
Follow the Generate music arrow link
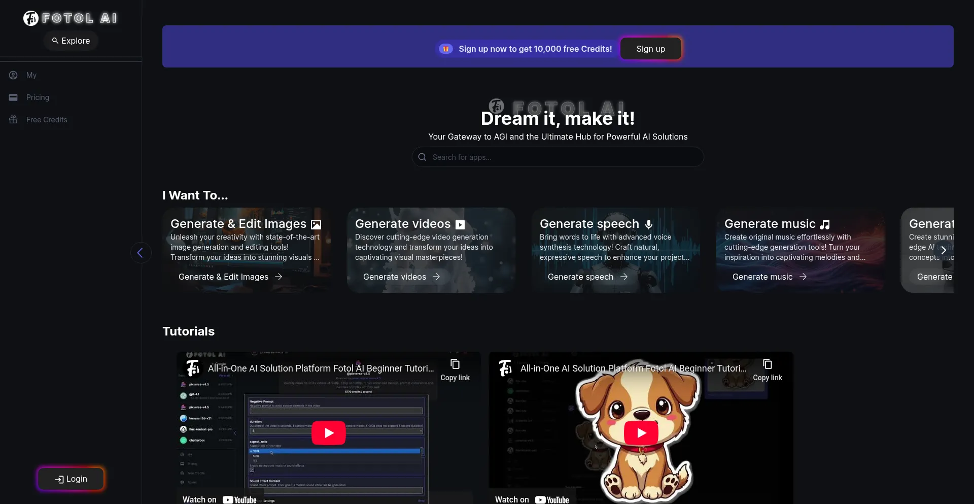tap(769, 277)
